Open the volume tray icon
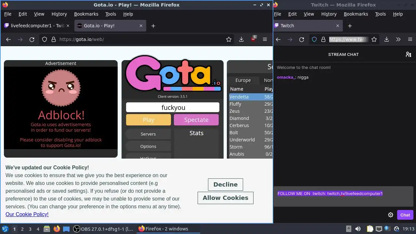416x234 pixels. tap(358, 229)
